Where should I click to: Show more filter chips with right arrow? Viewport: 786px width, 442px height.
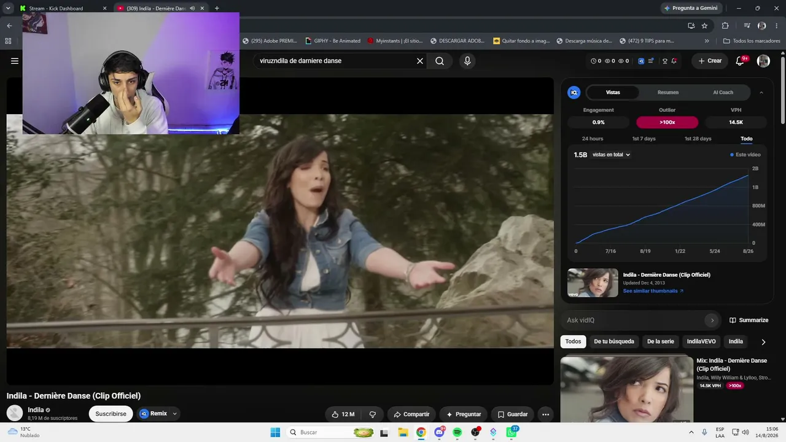pos(763,342)
